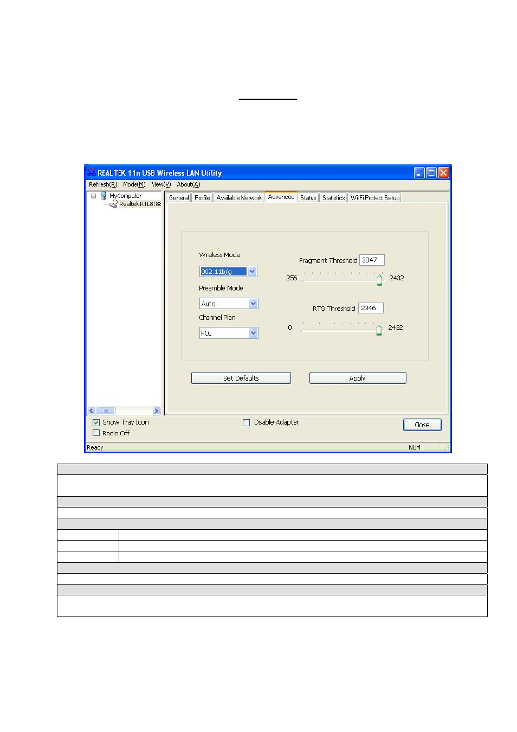Click the tree panel horizontal scrollbar thumb

[106, 411]
